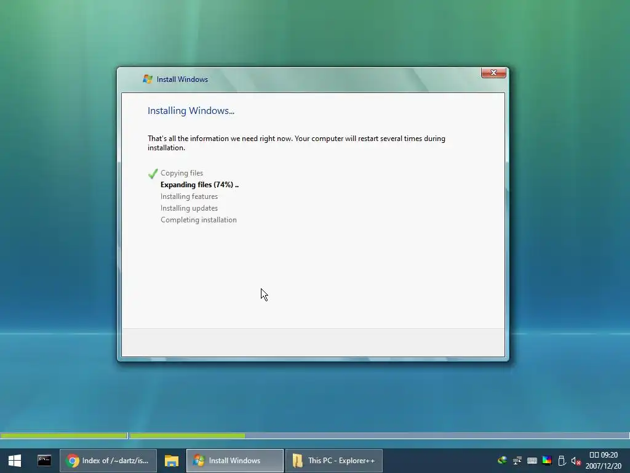Image resolution: width=630 pixels, height=473 pixels.
Task: Open the clock showing 09:20
Action: [603, 461]
